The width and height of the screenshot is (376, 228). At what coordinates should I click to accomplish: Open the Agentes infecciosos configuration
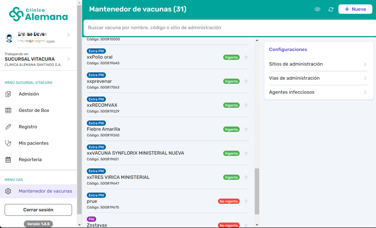(x=318, y=92)
